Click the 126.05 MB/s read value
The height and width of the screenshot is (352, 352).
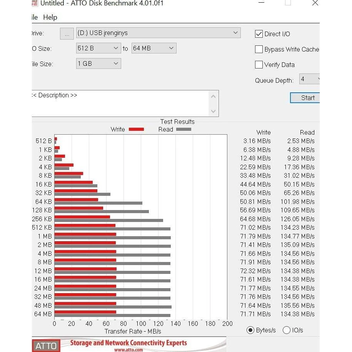[297, 219]
